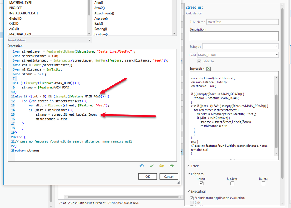This screenshot has height=208, width=291.
Task: Click scroll down arrow of properties pane
Action: (x=282, y=204)
